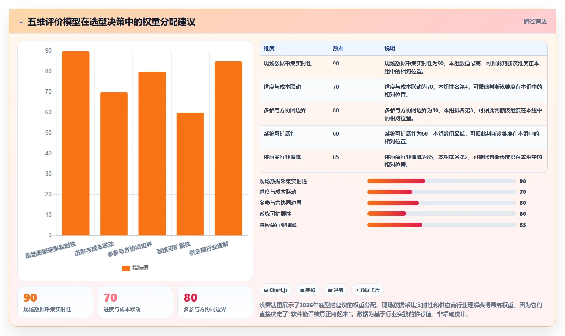
Task: Click the 供应商行业理解 progress bar
Action: click(x=441, y=225)
